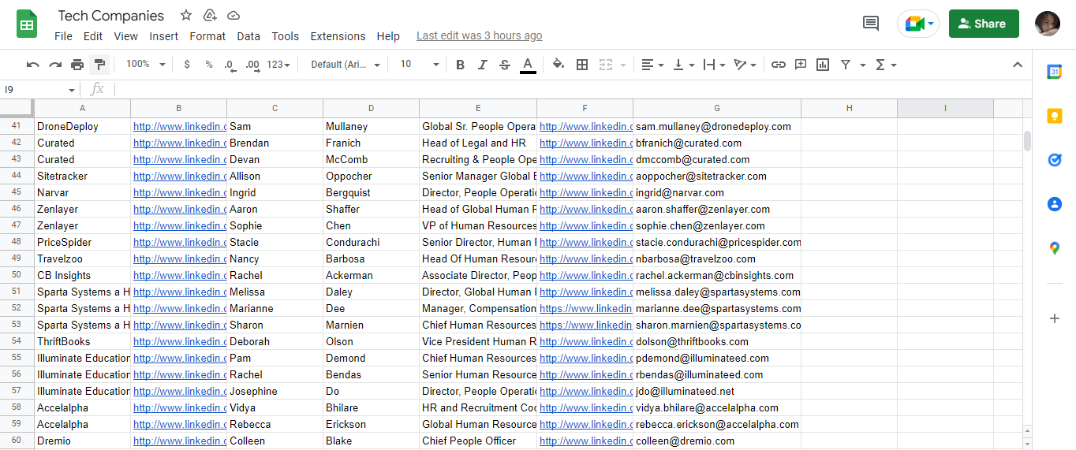Open the Format menu
Viewport: 1076px width, 450px height.
[x=207, y=36]
